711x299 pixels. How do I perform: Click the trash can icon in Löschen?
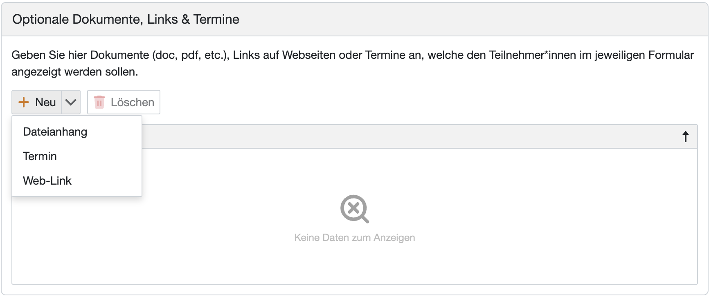[x=99, y=102]
